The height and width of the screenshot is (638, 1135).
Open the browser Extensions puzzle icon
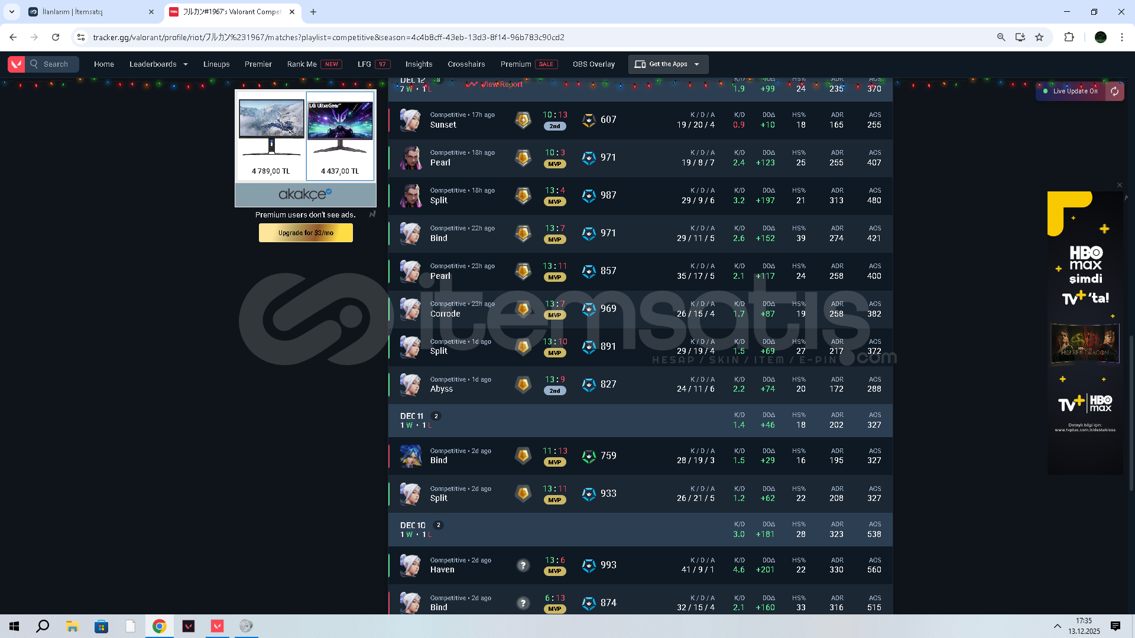pyautogui.click(x=1069, y=37)
